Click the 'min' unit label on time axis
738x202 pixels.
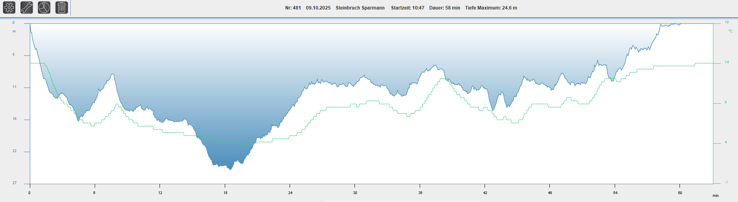[x=715, y=196]
